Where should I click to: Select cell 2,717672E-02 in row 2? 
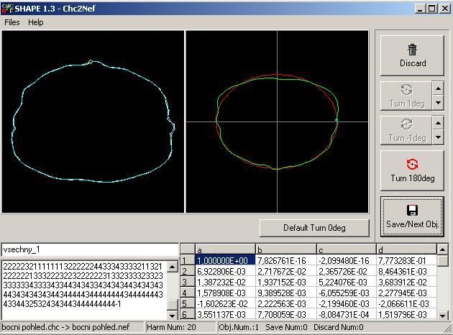click(285, 271)
